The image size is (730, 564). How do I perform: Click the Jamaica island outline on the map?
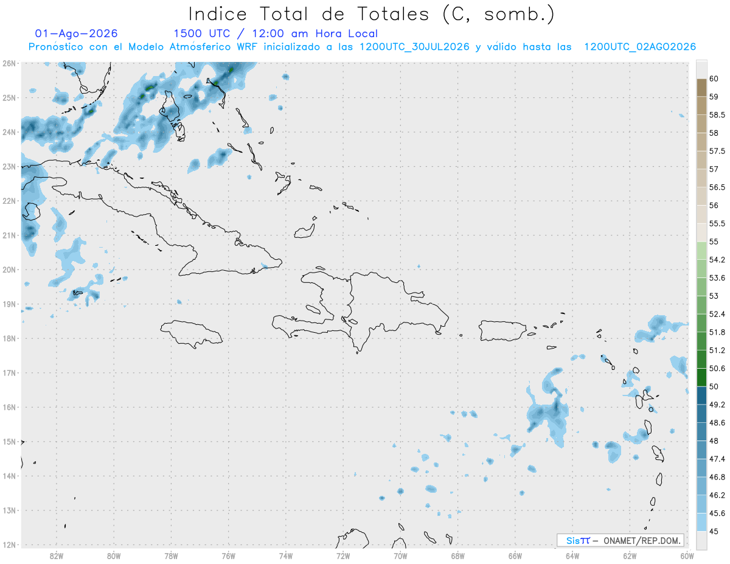tap(191, 333)
